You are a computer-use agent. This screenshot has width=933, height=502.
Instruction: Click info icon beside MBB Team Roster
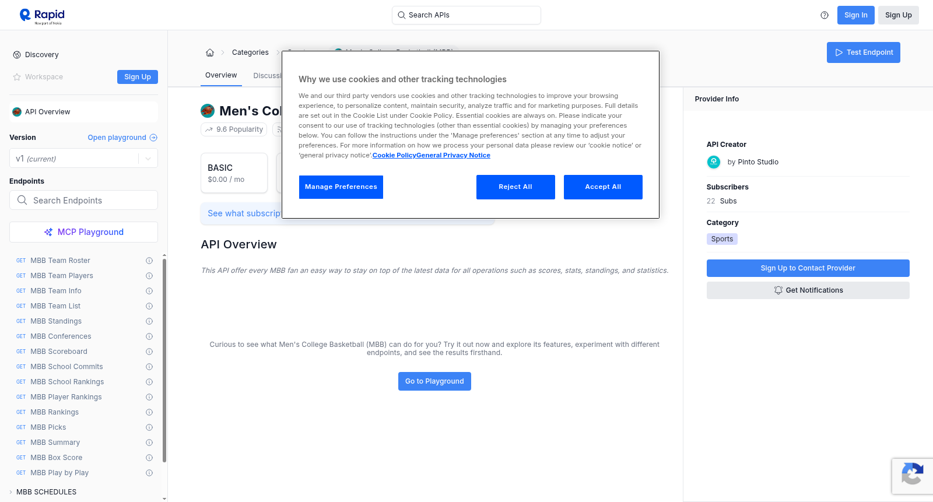pos(149,261)
